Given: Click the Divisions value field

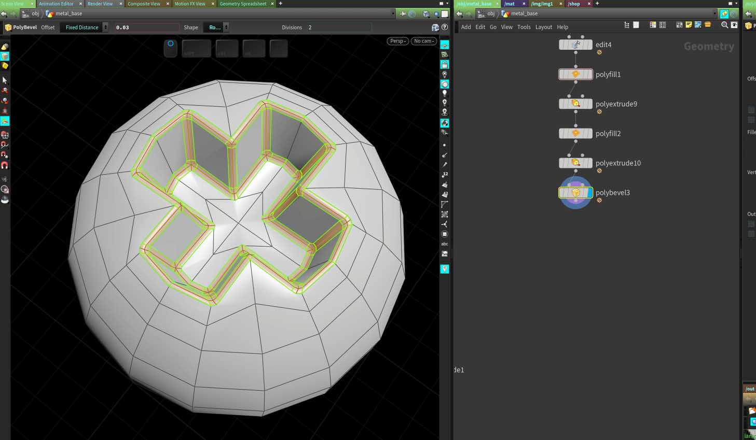Looking at the screenshot, I should pos(339,27).
